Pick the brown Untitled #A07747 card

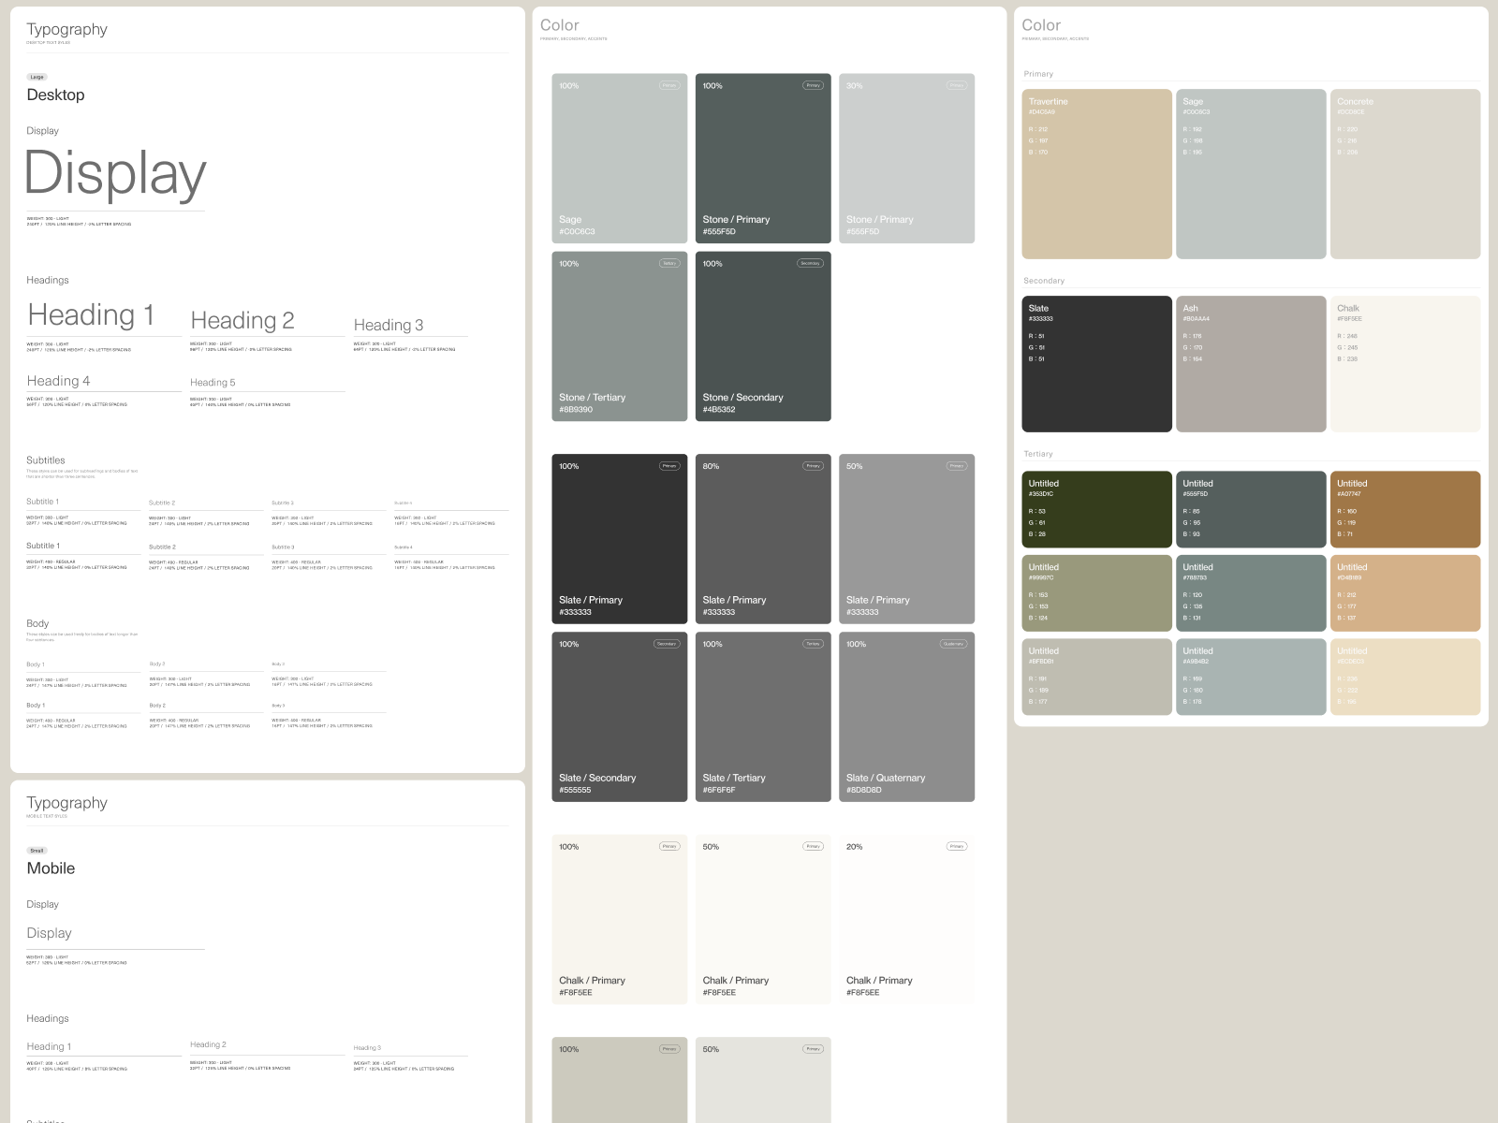pos(1404,509)
